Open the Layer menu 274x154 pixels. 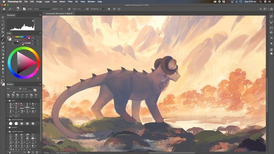click(x=47, y=2)
